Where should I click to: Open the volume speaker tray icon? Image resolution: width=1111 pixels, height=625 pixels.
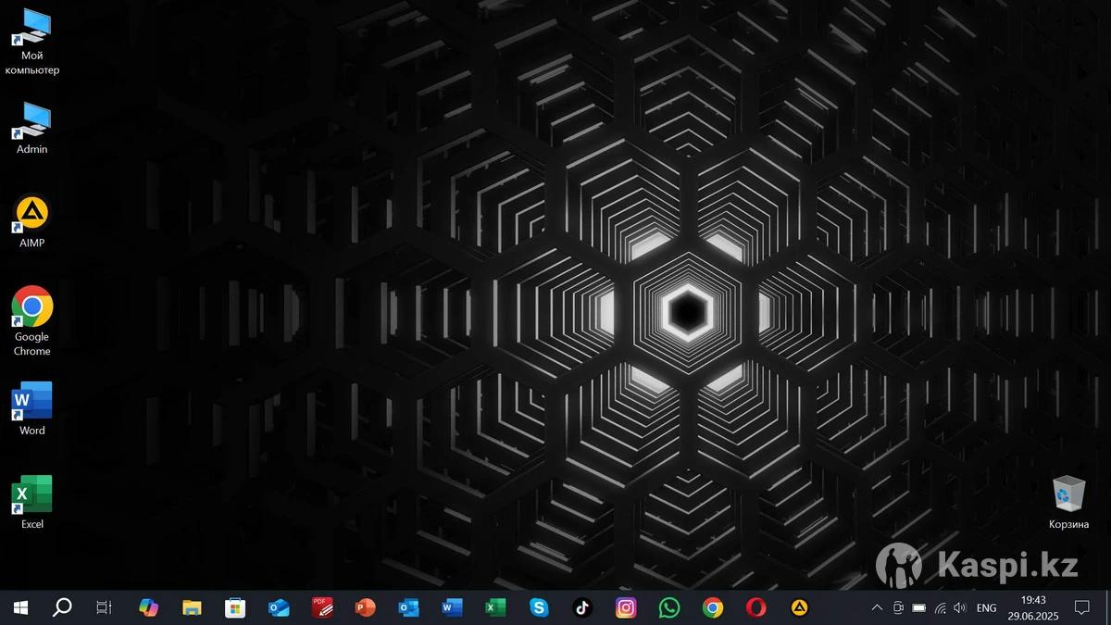(960, 608)
